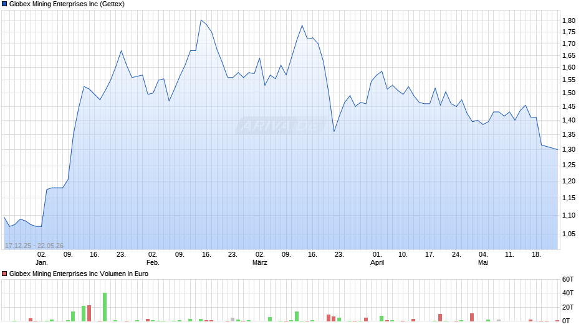Click the 'Feb.' month label on the time axis
The height and width of the screenshot is (327, 586).
pos(153,262)
